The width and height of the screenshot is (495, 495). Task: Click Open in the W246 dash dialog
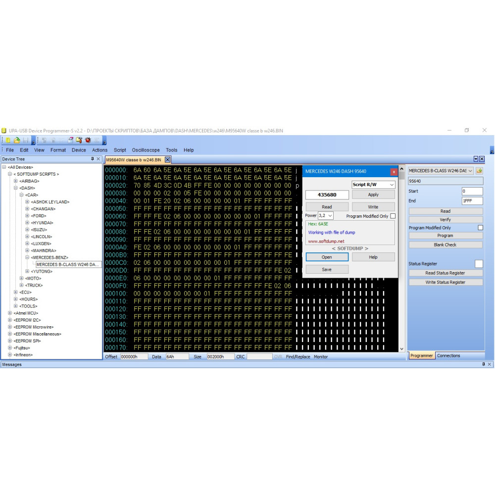(x=327, y=257)
